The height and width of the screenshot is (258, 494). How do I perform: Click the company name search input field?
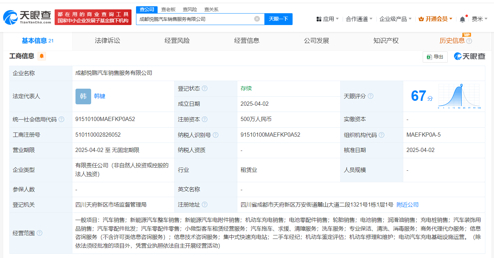(195, 19)
